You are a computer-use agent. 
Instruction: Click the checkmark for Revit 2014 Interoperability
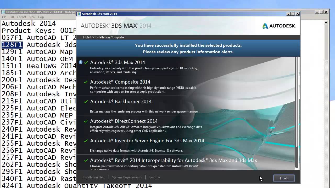click(86, 160)
